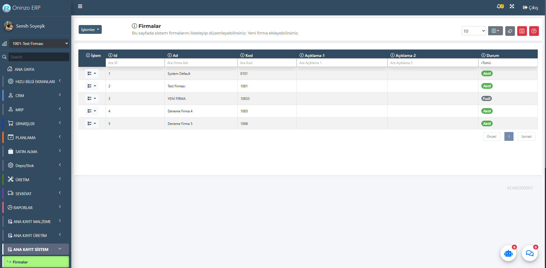The height and width of the screenshot is (268, 546).
Task: Click the red columns icon button
Action: point(522,31)
